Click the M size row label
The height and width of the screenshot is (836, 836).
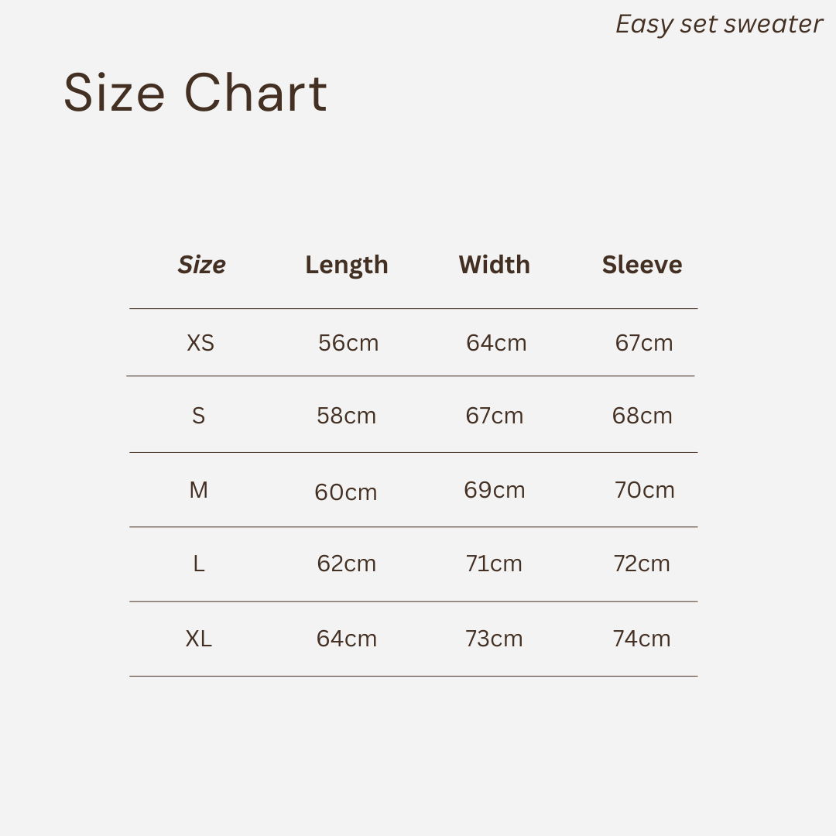tap(199, 490)
